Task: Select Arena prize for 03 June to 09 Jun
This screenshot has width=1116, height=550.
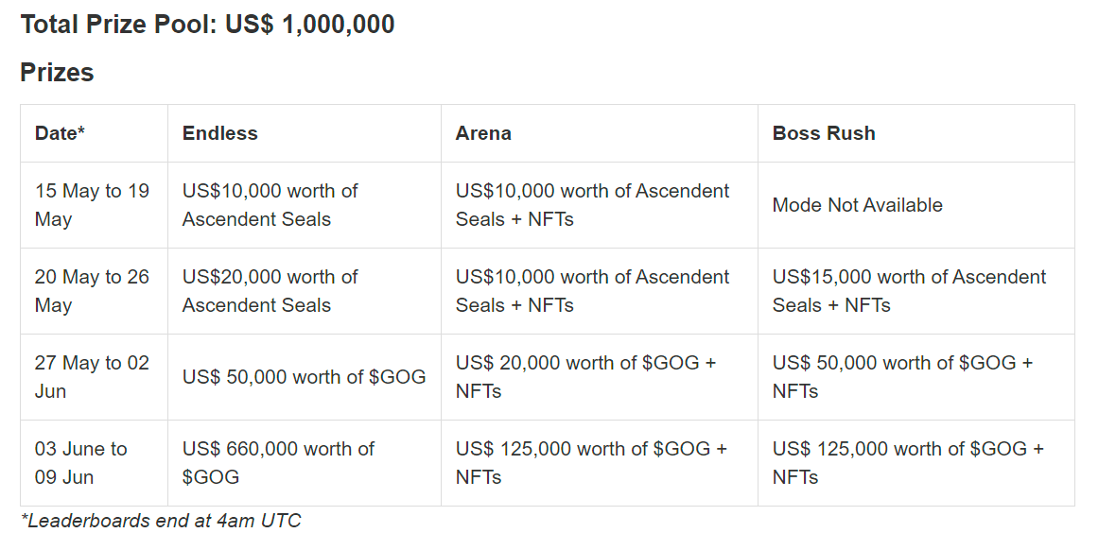Action: coord(591,463)
